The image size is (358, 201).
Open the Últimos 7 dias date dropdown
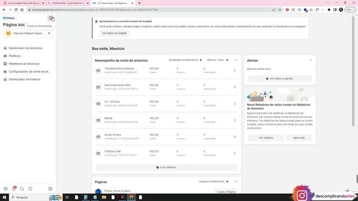[x=218, y=60]
